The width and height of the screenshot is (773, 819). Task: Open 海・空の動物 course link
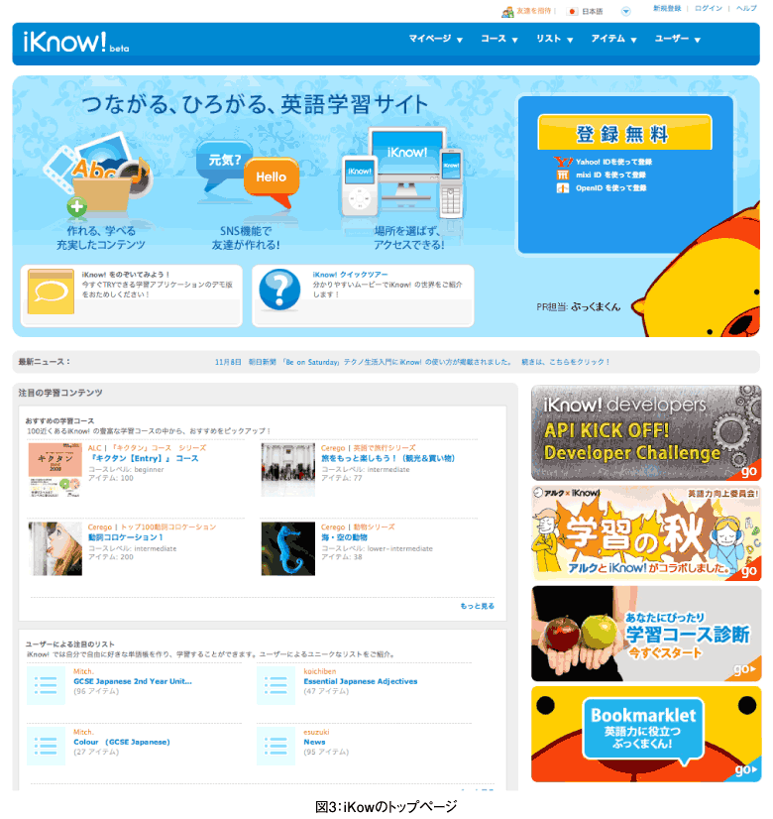[x=344, y=537]
